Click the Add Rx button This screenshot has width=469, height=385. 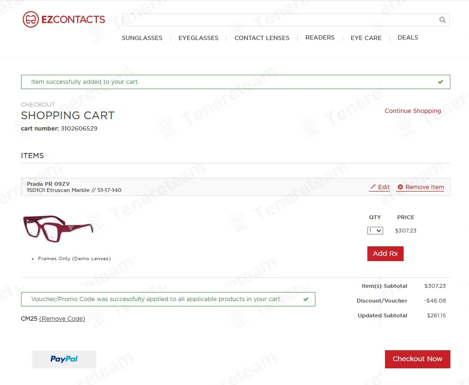(385, 253)
